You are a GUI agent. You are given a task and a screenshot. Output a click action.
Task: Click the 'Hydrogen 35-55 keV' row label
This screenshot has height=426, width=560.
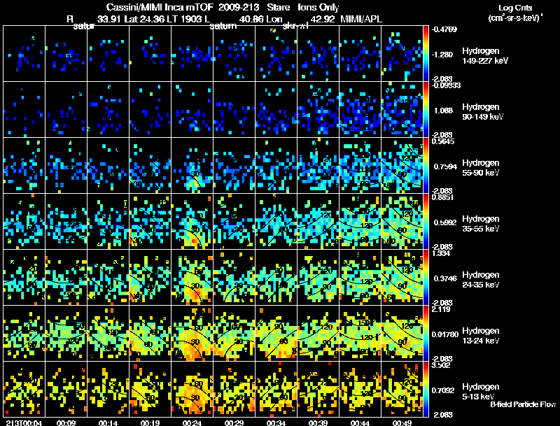(481, 224)
